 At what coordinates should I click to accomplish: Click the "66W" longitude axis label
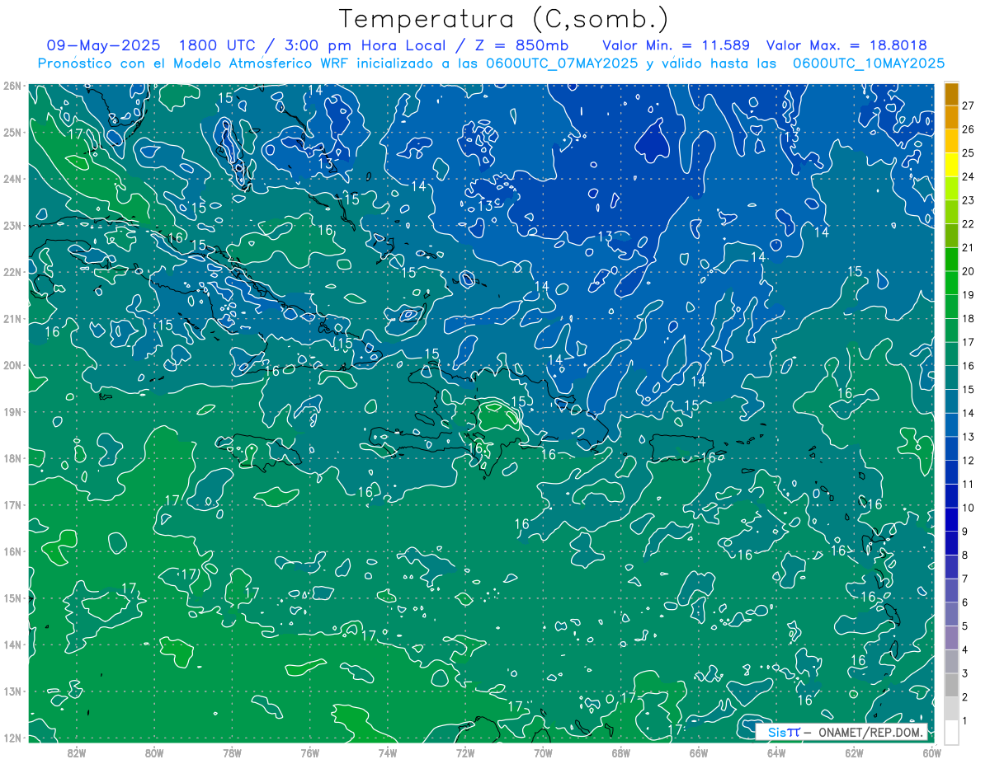(x=699, y=752)
